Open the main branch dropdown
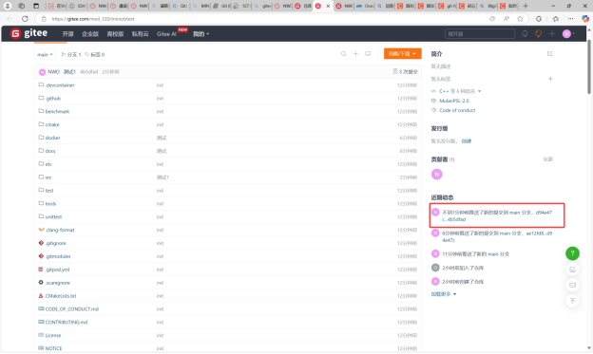 tap(45, 54)
